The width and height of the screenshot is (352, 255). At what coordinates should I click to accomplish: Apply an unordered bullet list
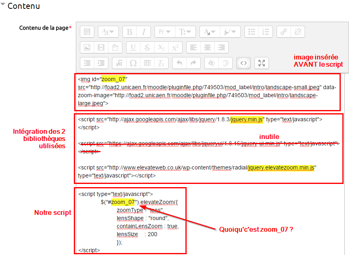point(252,32)
